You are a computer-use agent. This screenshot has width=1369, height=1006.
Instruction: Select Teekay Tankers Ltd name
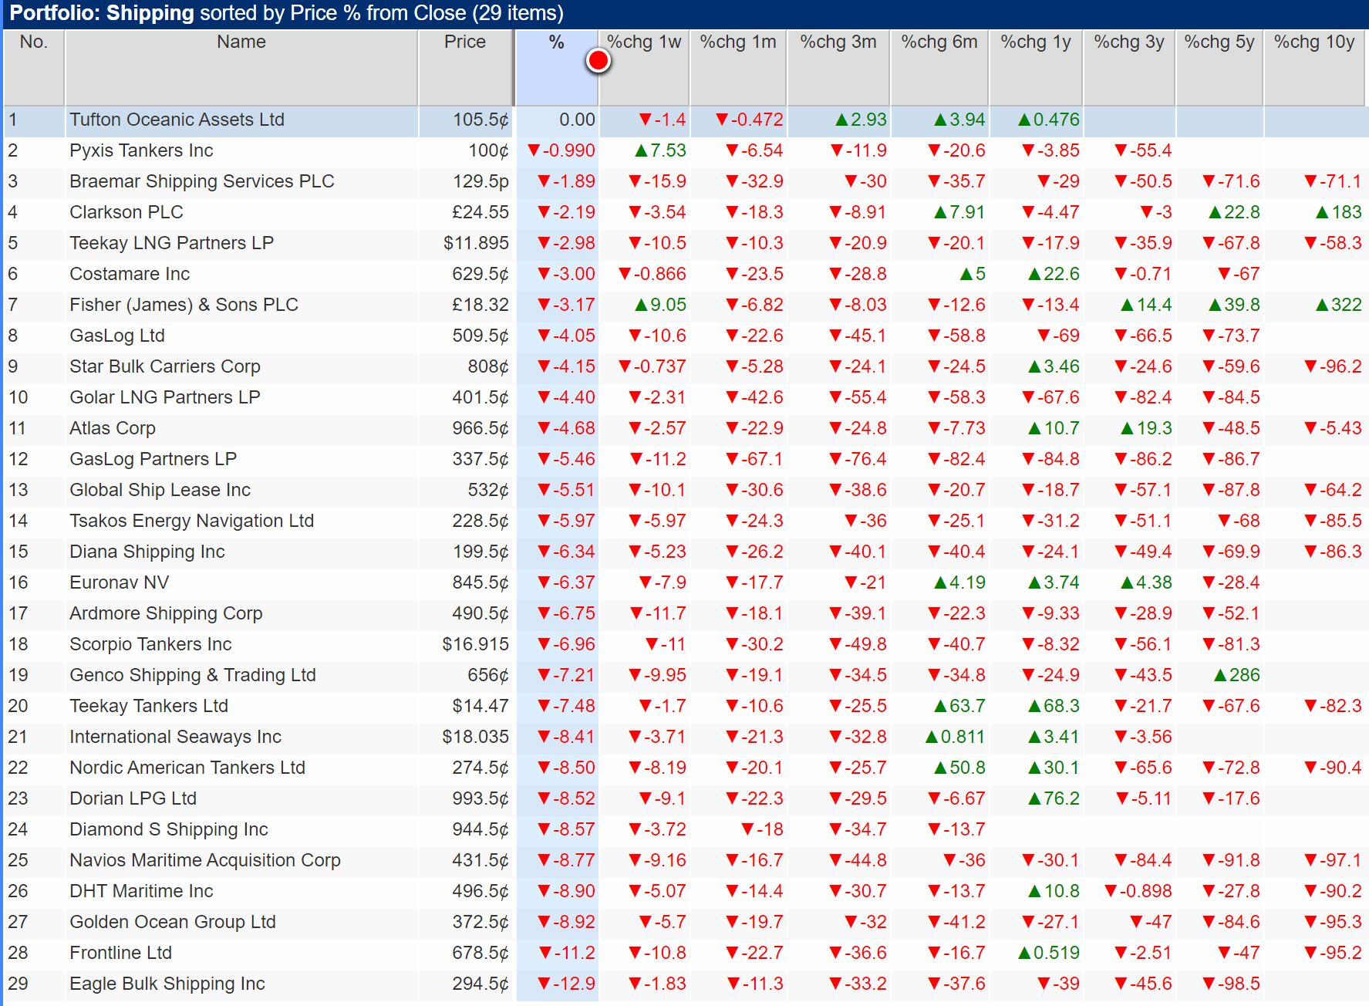pyautogui.click(x=149, y=706)
